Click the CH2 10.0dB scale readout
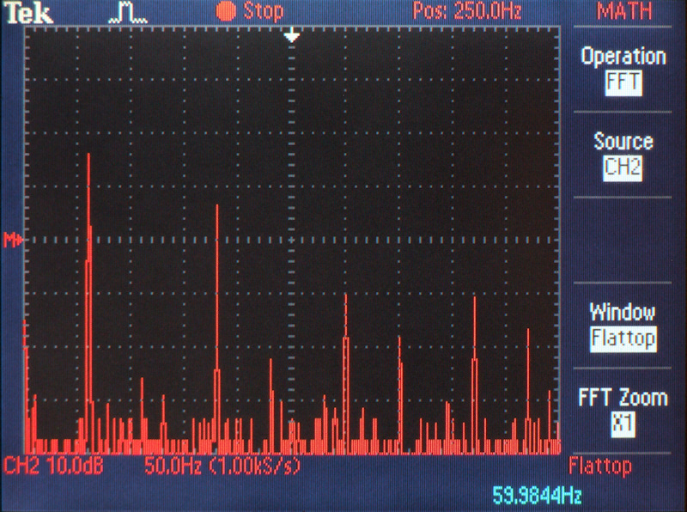The width and height of the screenshot is (687, 512). click(x=53, y=466)
